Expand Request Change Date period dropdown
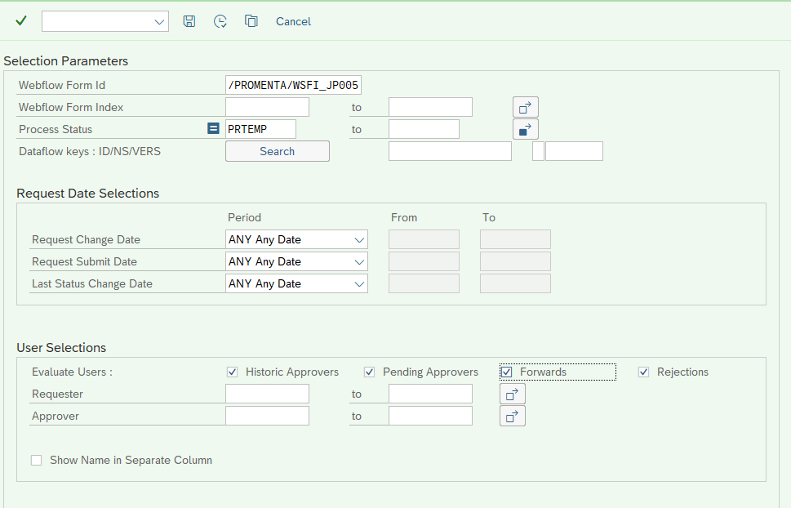 (359, 240)
